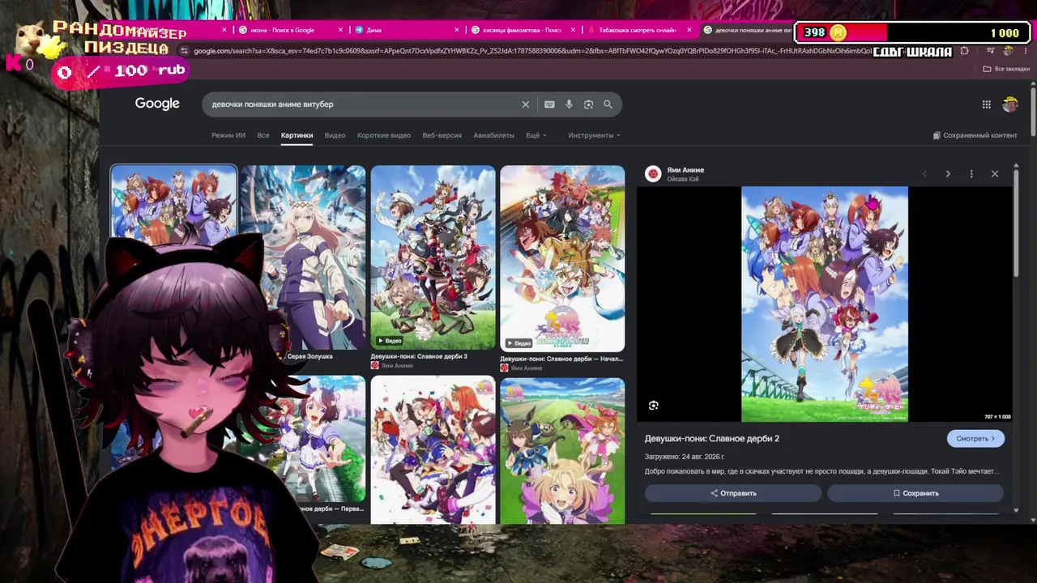Open the Google apps grid
Image resolution: width=1037 pixels, height=583 pixels.
coord(986,104)
